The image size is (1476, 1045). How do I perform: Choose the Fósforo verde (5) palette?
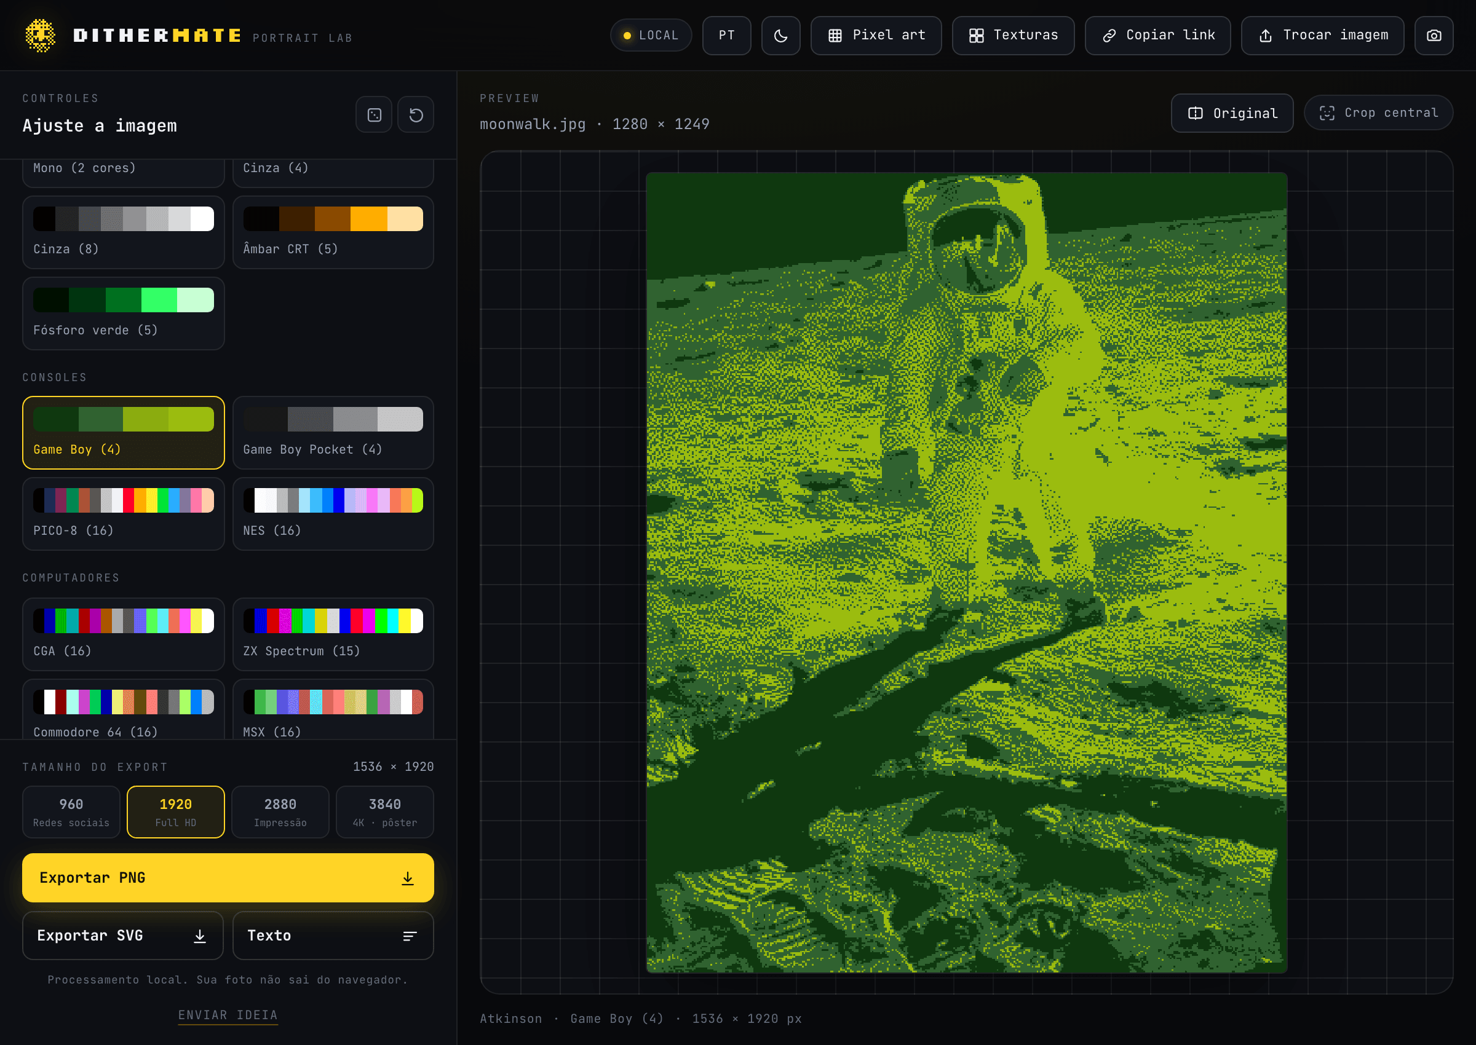point(124,313)
